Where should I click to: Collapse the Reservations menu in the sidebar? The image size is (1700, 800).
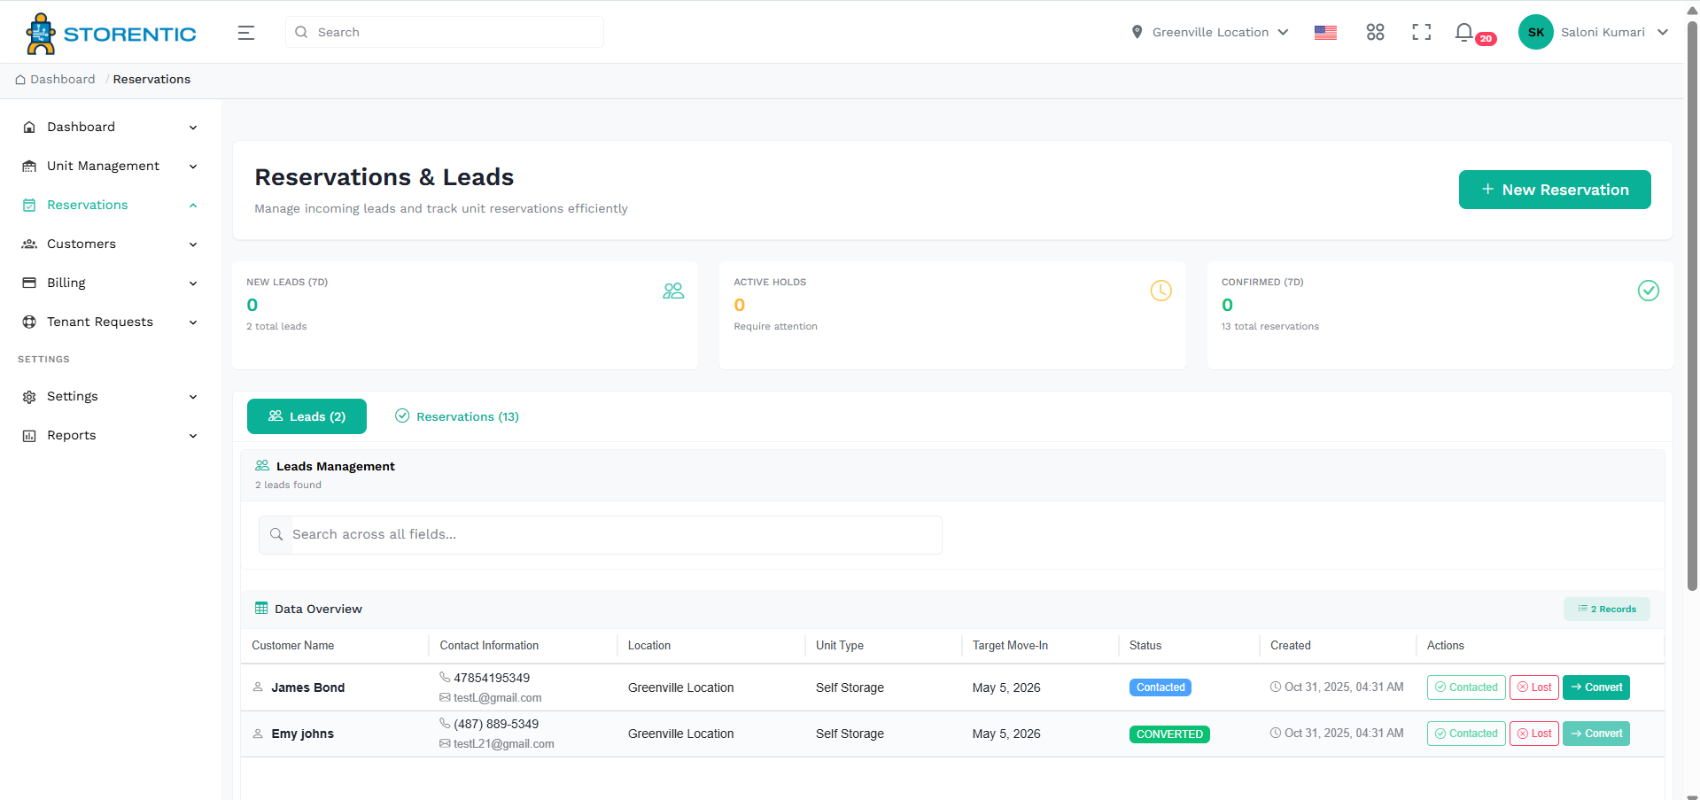pyautogui.click(x=193, y=205)
